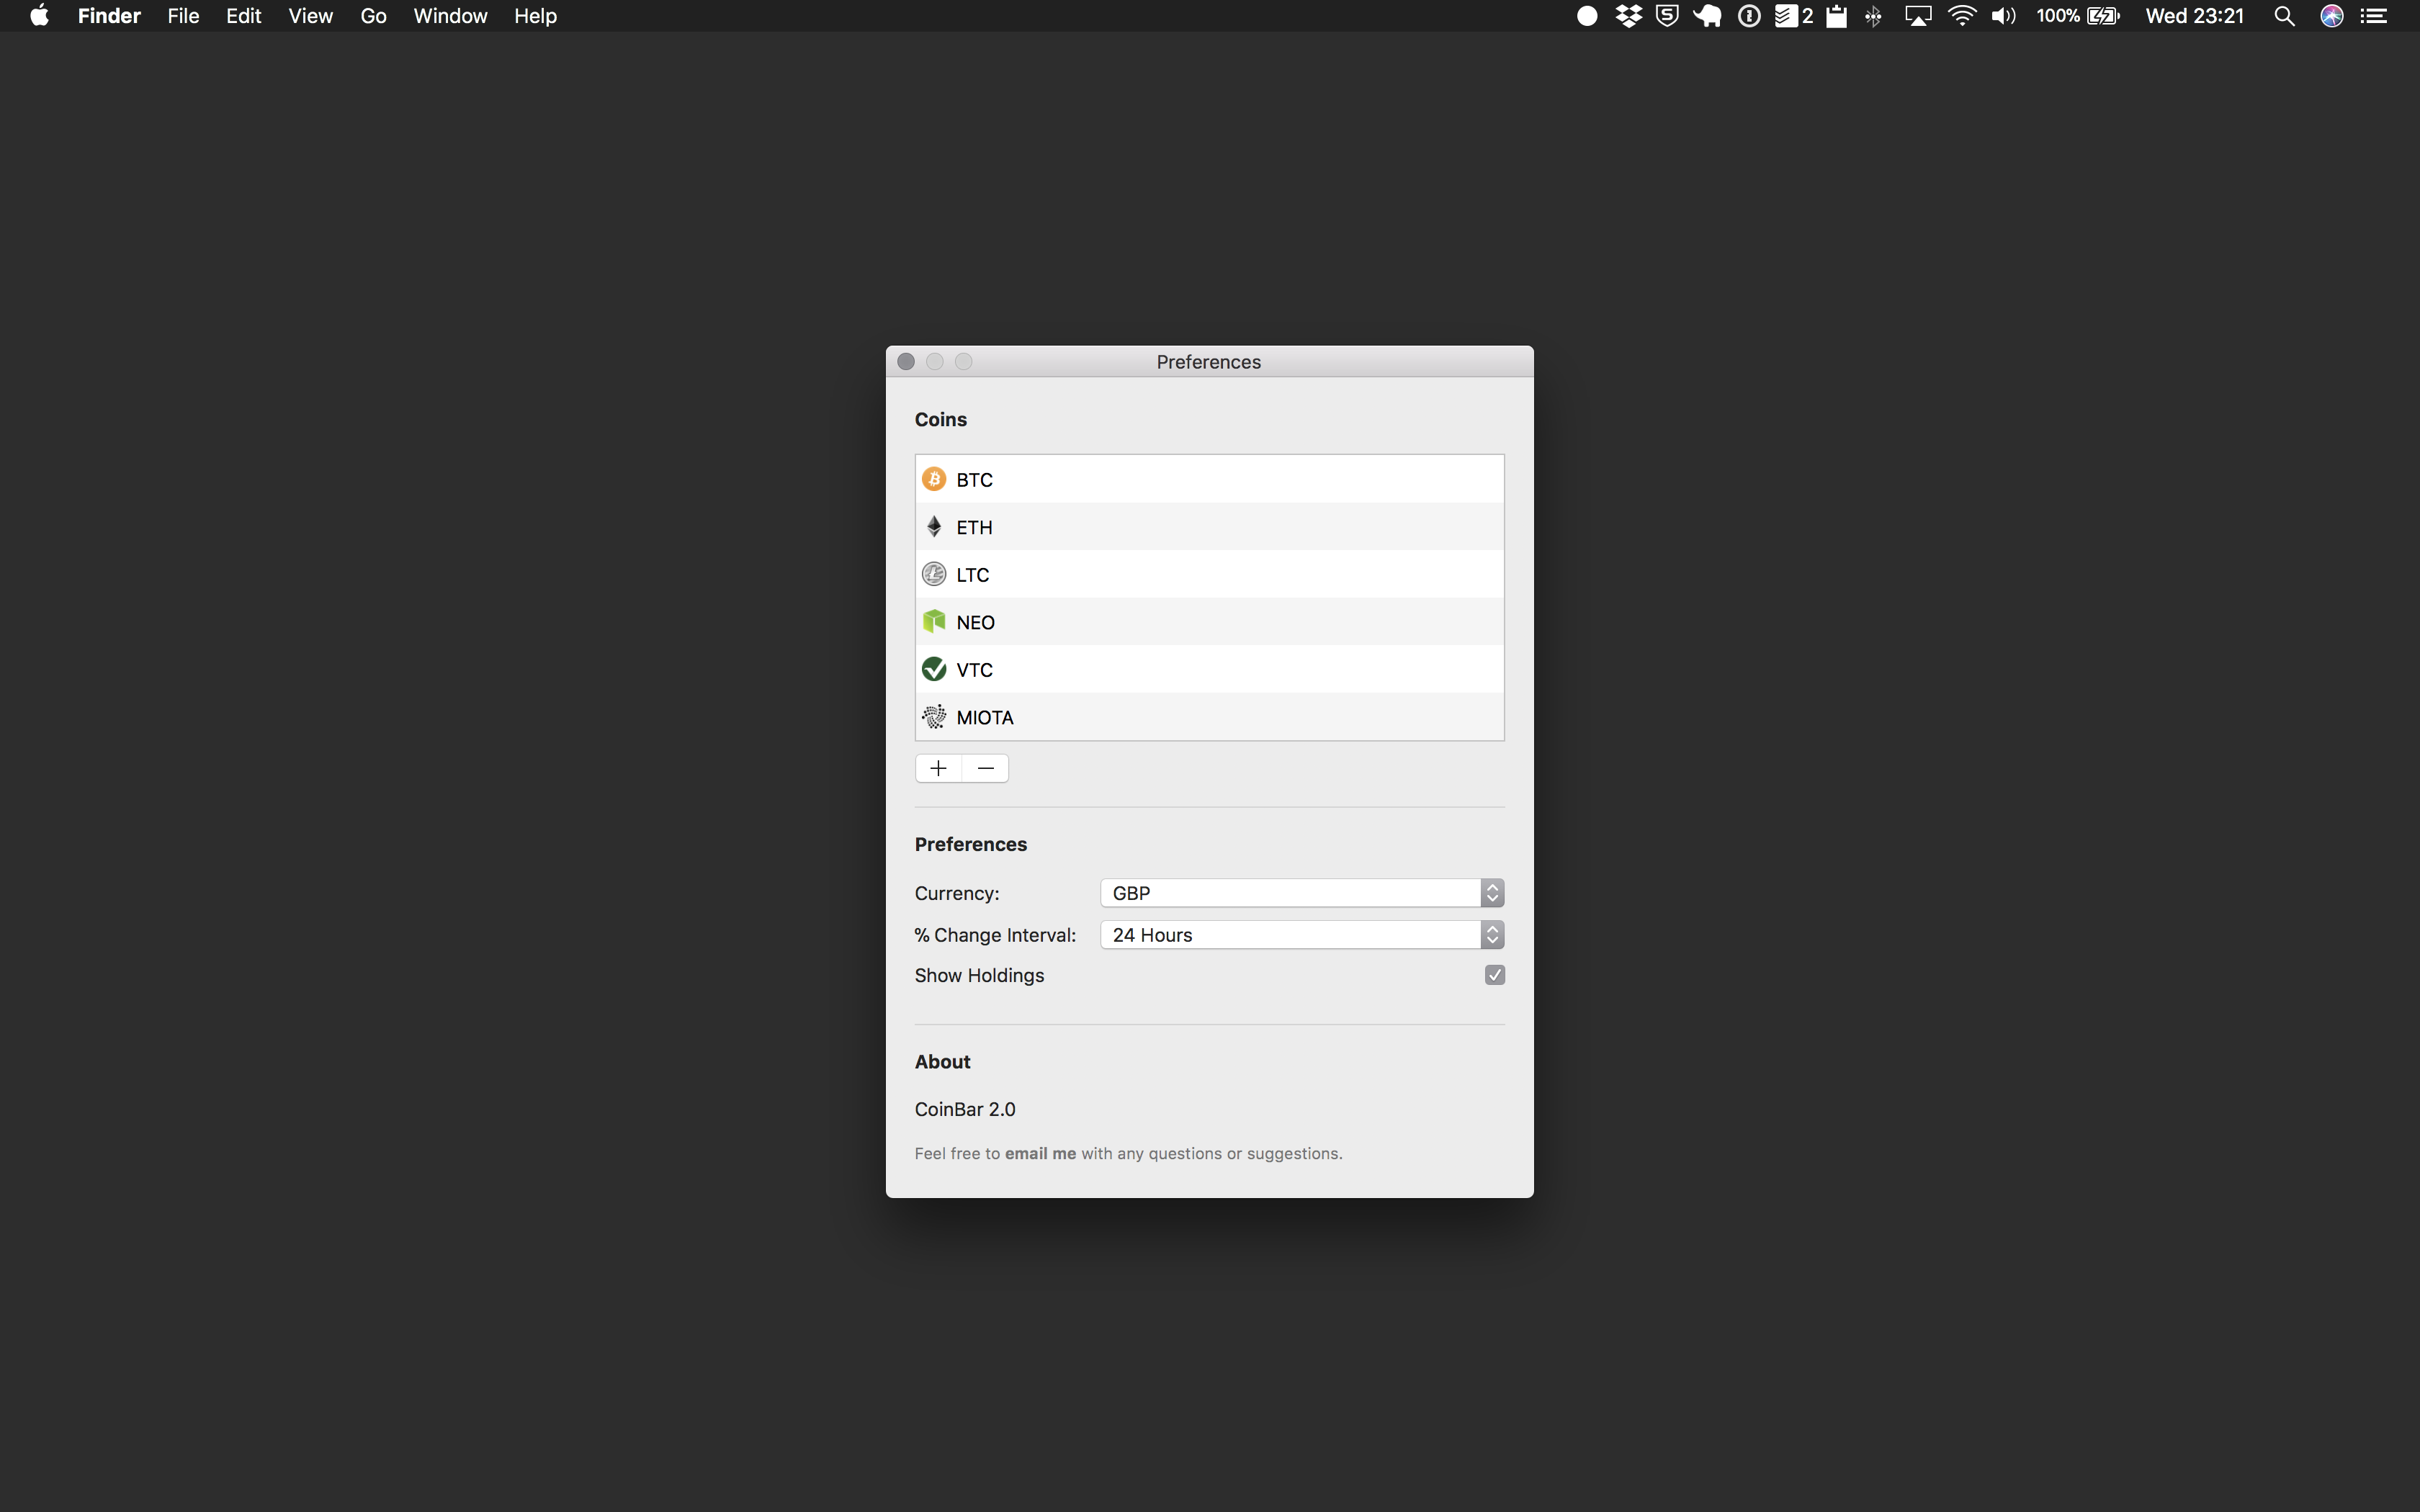Screen dimensions: 2420x1512
Task: Remove selected coin with minus button
Action: tap(985, 768)
